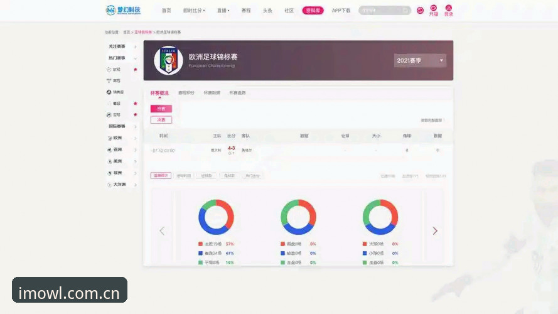Viewport: 558px width, 314px height.
Task: Follow the 首页 breadcrumb link
Action: [126, 32]
